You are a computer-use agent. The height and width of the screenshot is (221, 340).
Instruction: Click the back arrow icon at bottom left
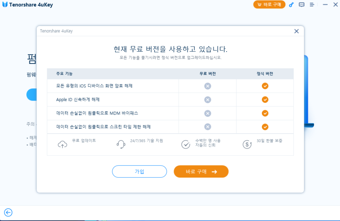[x=8, y=212]
